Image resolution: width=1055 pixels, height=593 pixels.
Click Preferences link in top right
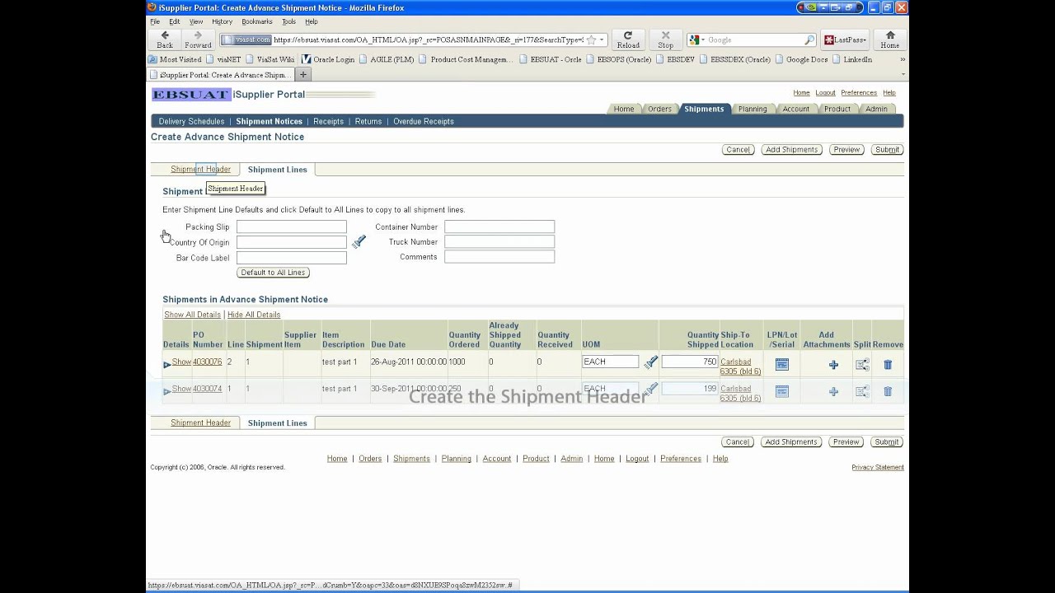click(x=859, y=93)
